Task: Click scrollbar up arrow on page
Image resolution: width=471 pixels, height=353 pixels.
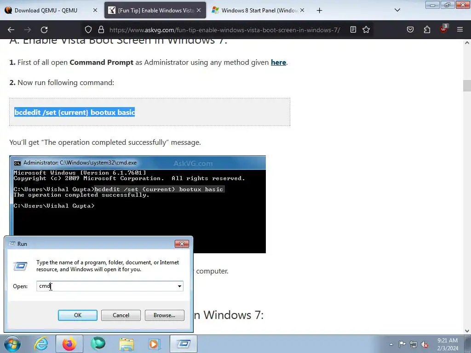Action: tap(467, 43)
